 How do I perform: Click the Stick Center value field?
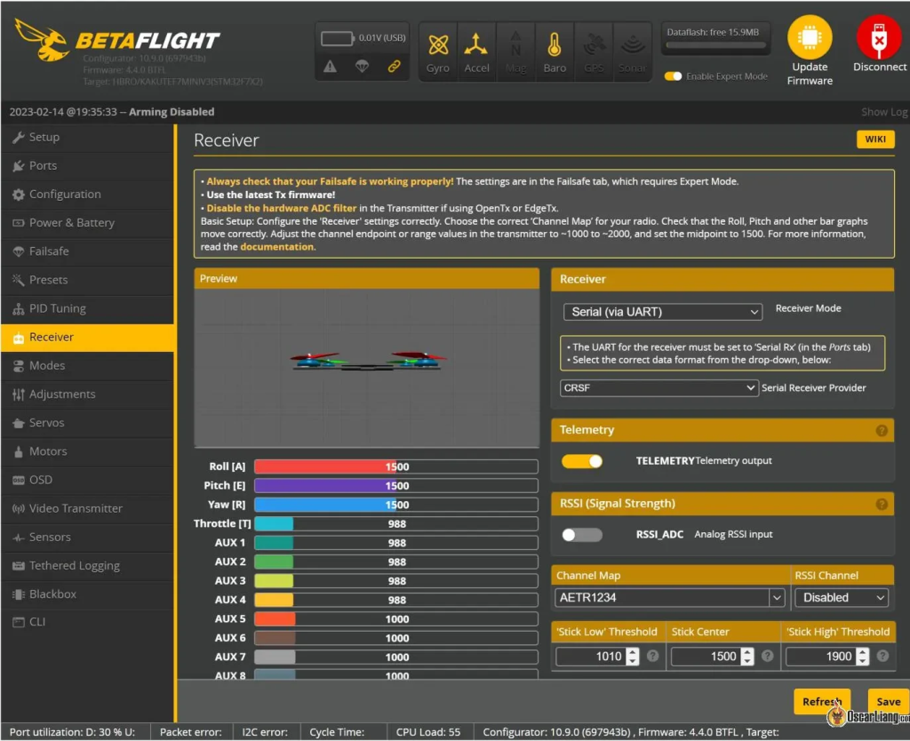click(705, 657)
